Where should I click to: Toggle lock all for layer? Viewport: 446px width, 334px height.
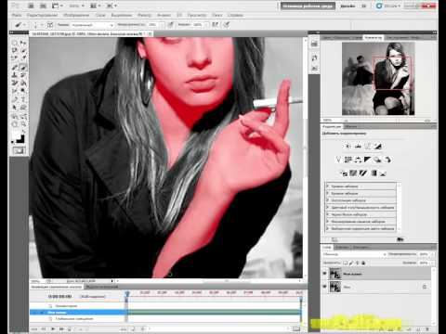363,263
